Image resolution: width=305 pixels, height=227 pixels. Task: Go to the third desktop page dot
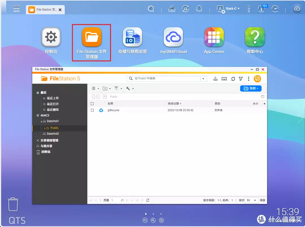[161, 214]
